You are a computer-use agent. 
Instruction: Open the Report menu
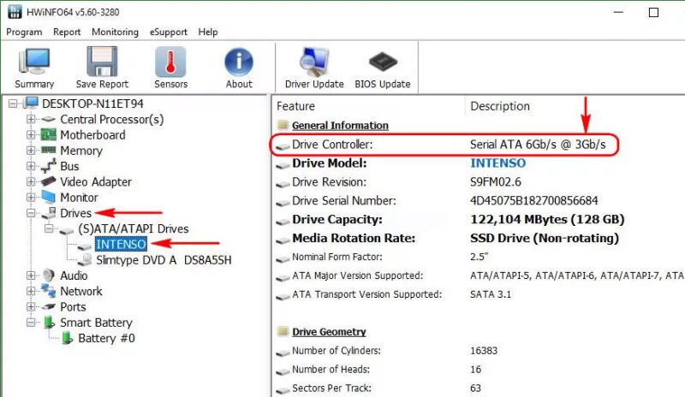point(67,32)
